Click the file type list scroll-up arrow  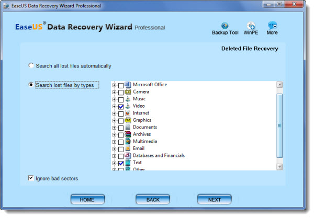pos(279,85)
